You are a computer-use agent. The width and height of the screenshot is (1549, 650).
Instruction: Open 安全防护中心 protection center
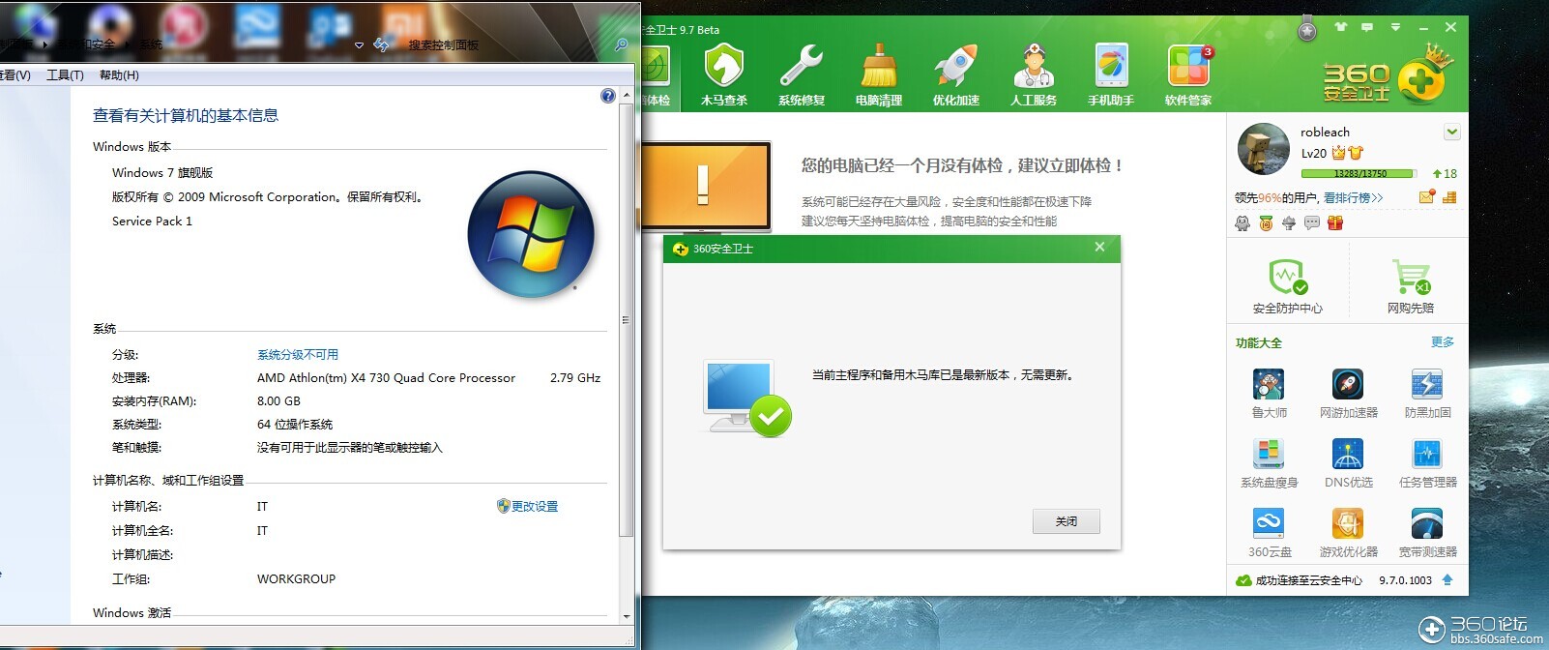(x=1288, y=286)
